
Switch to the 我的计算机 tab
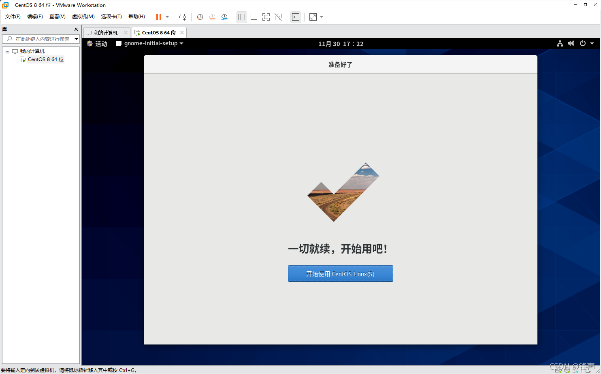coord(105,33)
